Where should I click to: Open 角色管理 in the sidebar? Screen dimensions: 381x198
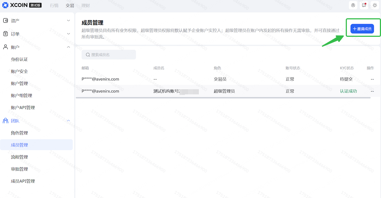pos(19,133)
